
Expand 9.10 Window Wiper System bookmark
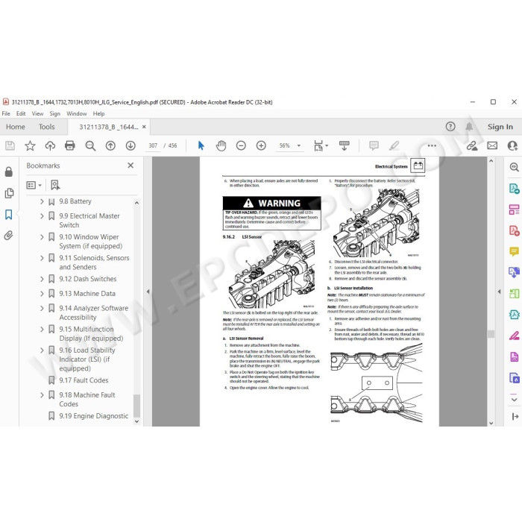(x=42, y=237)
